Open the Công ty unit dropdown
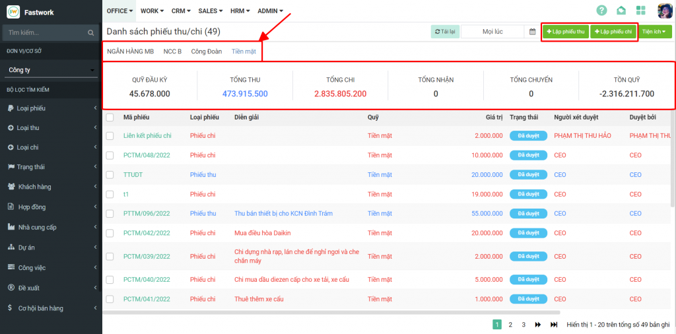Image resolution: width=676 pixels, height=334 pixels. (51, 70)
